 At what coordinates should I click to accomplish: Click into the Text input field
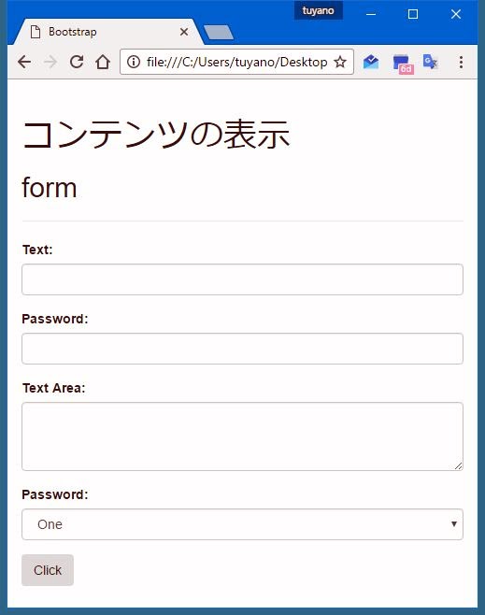242,279
